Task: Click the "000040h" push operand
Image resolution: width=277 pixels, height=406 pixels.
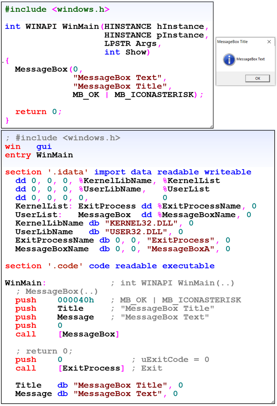Action: coord(76,300)
